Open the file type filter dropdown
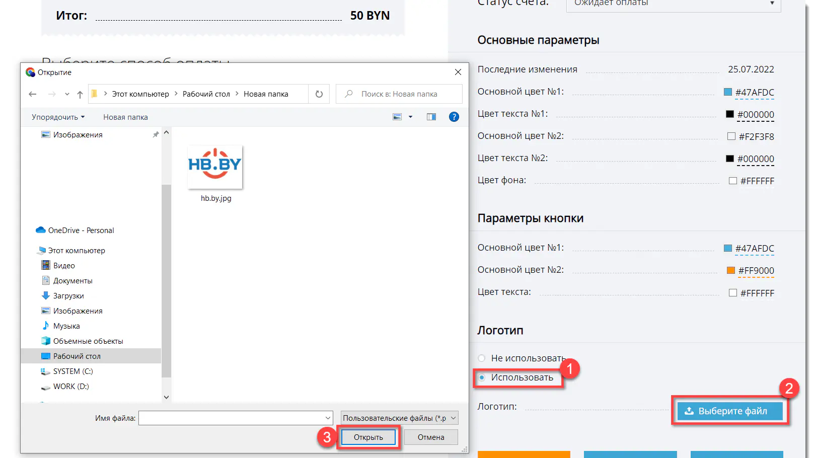The image size is (813, 458). pos(399,418)
